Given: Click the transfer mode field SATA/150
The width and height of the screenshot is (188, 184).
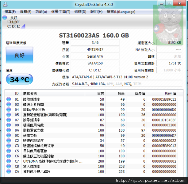Looking at the screenshot, I should click(95, 63).
